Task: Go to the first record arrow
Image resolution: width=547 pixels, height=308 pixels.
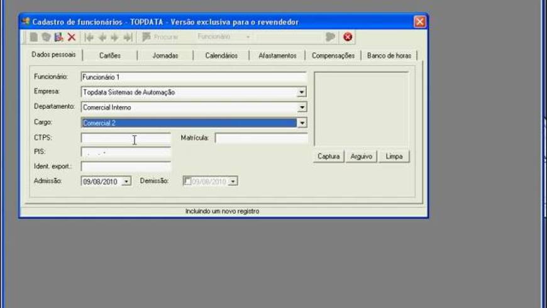Action: tap(89, 37)
